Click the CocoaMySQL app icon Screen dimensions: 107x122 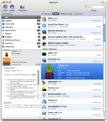point(44,108)
